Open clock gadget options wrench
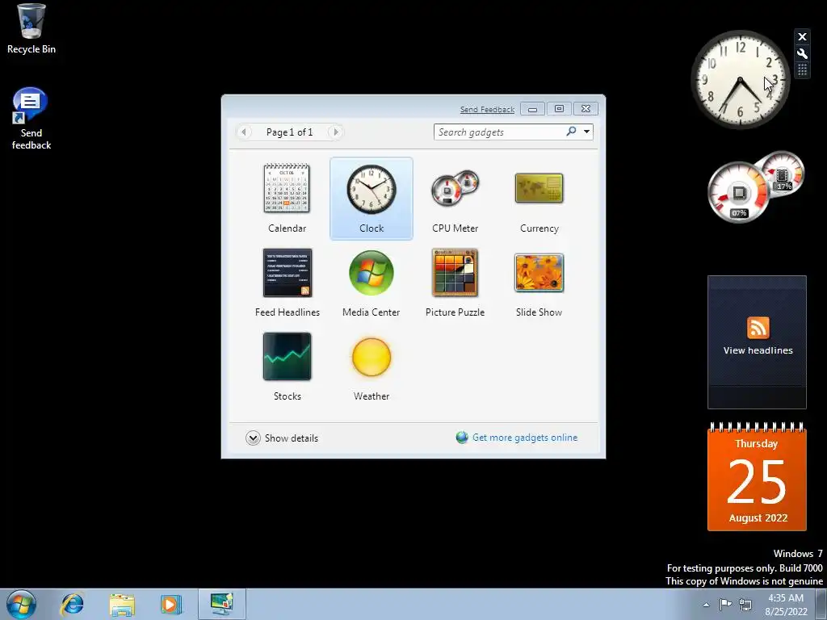The height and width of the screenshot is (620, 827). [802, 53]
